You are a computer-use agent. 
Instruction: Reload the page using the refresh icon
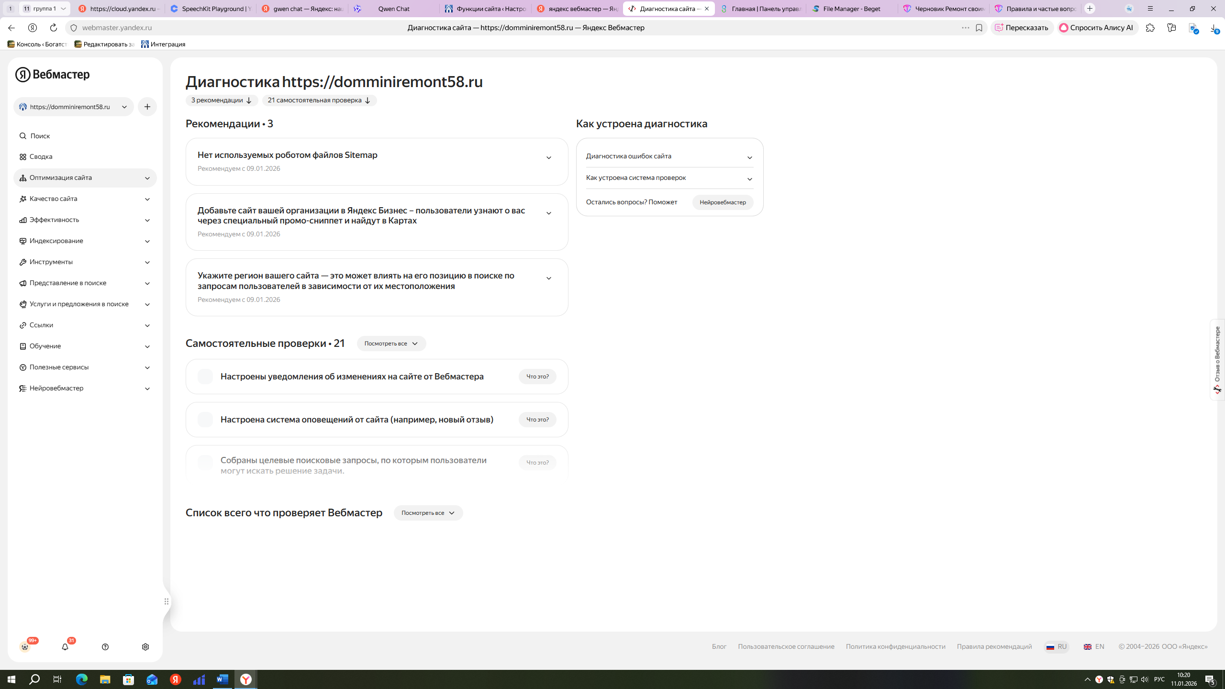pos(54,28)
